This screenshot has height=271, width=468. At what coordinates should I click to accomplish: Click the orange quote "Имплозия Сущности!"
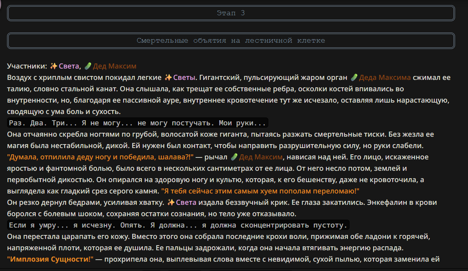tap(50, 259)
